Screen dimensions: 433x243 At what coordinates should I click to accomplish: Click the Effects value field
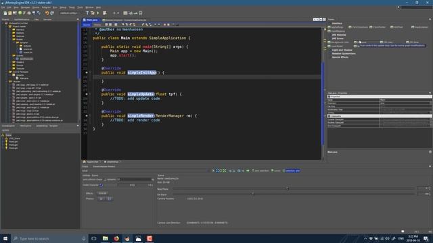pos(102,194)
